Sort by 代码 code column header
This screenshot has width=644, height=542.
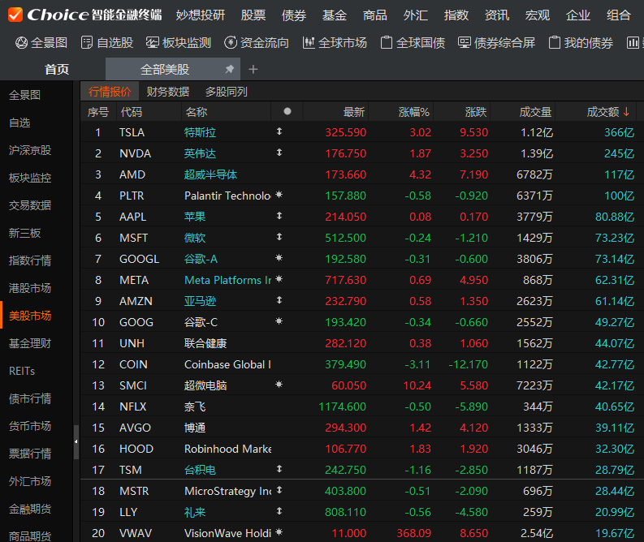131,112
